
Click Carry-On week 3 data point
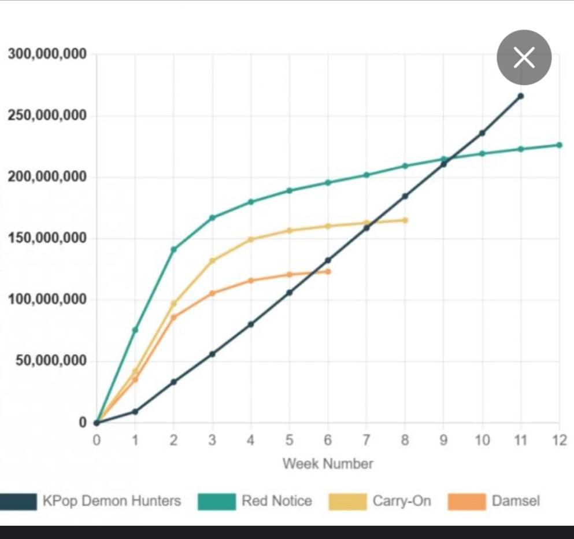pos(212,261)
